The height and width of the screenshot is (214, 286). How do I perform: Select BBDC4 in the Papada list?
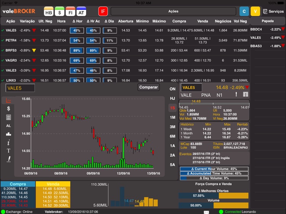click(267, 29)
